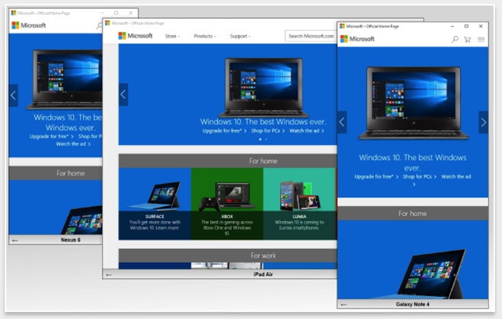This screenshot has width=502, height=319.
Task: Click previous slide arrow in Nexus 6 window
Action: [13, 95]
